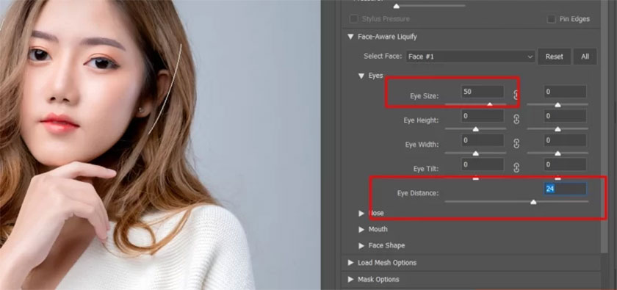The image size is (617, 290).
Task: Click the Pressure slider handle at top
Action: (396, 6)
